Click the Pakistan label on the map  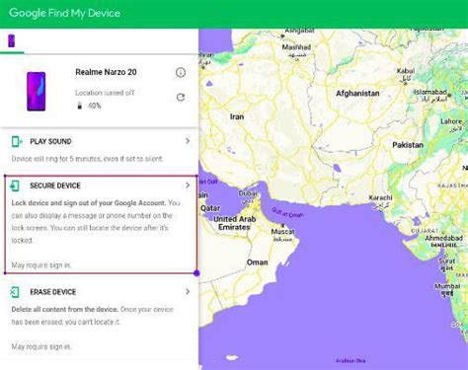click(408, 145)
